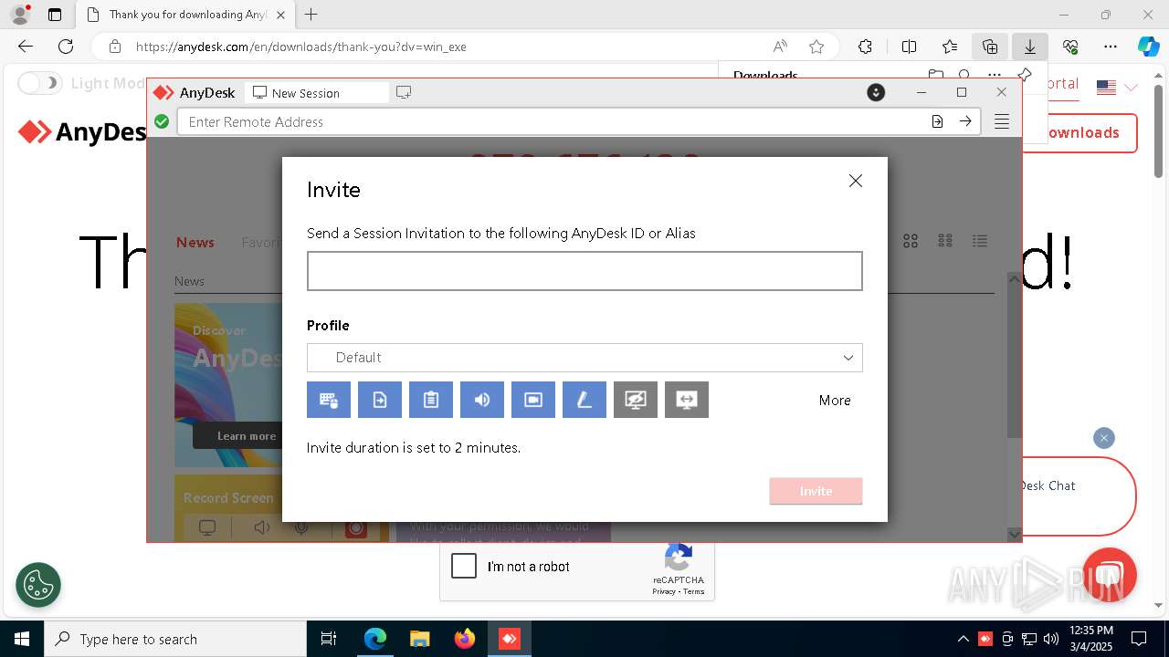Open Edge Extensions icon
The image size is (1169, 657).
[x=865, y=47]
